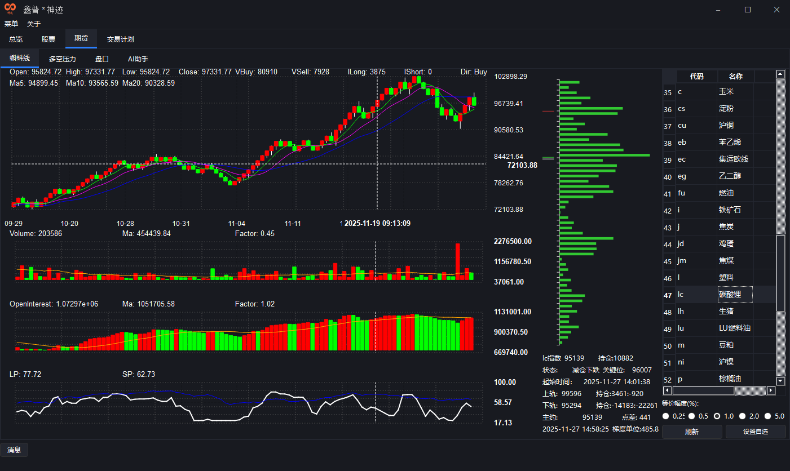Select the 沪铜 (cu) row in list

tap(726, 126)
